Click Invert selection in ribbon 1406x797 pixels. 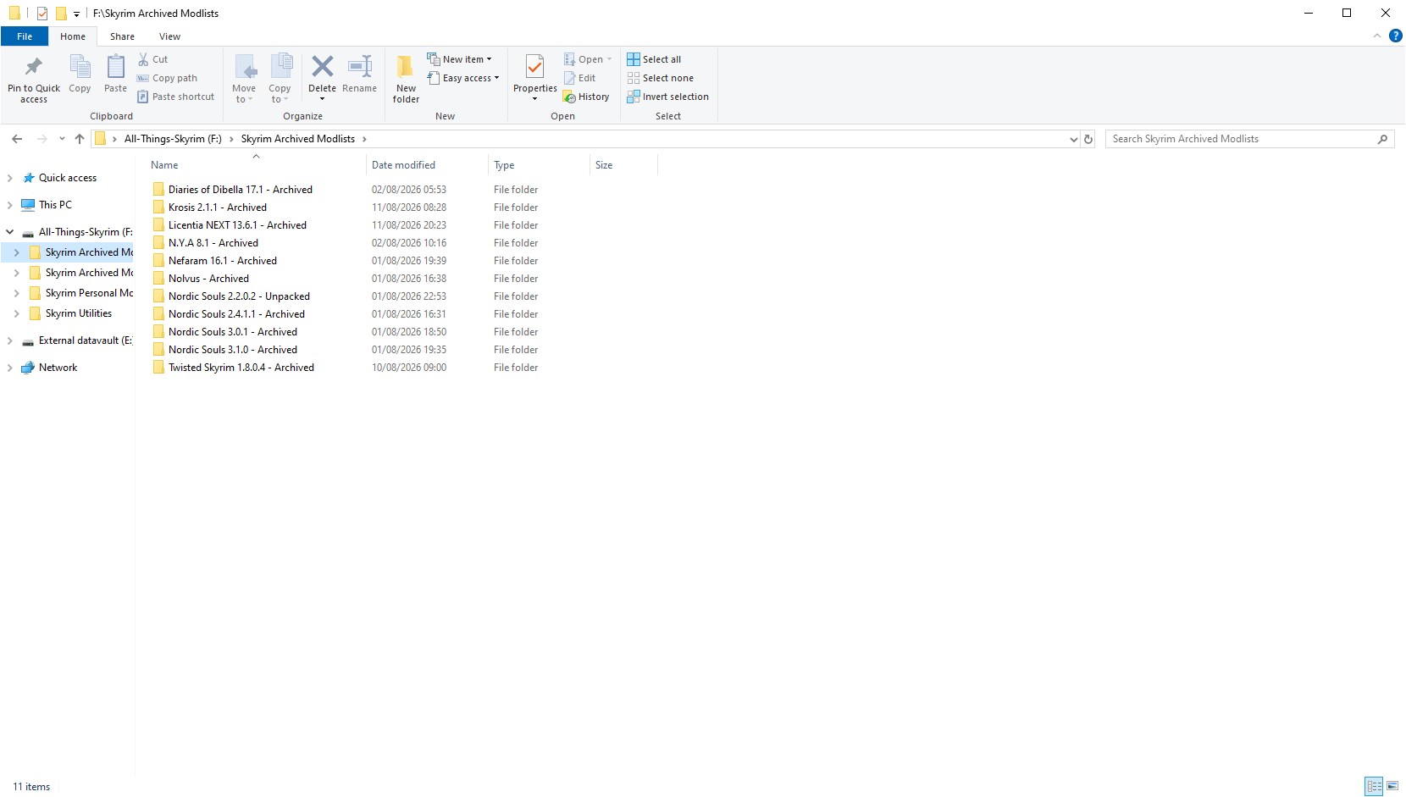(x=667, y=97)
